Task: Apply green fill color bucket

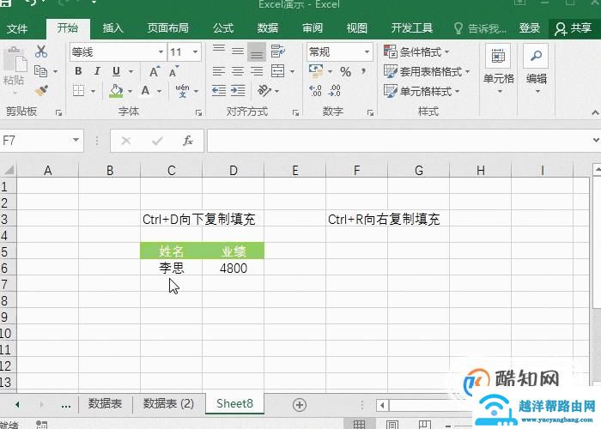Action: [x=116, y=91]
